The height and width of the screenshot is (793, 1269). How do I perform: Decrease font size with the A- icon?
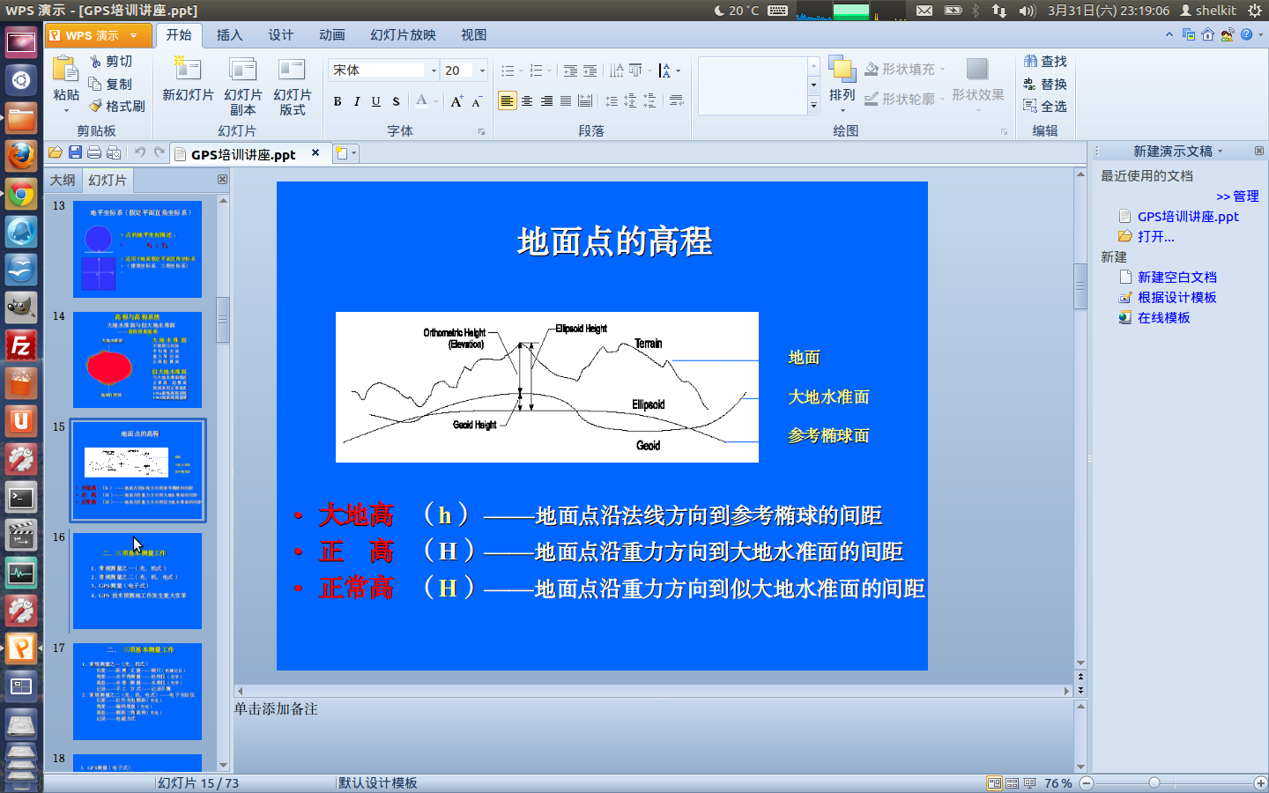(477, 101)
